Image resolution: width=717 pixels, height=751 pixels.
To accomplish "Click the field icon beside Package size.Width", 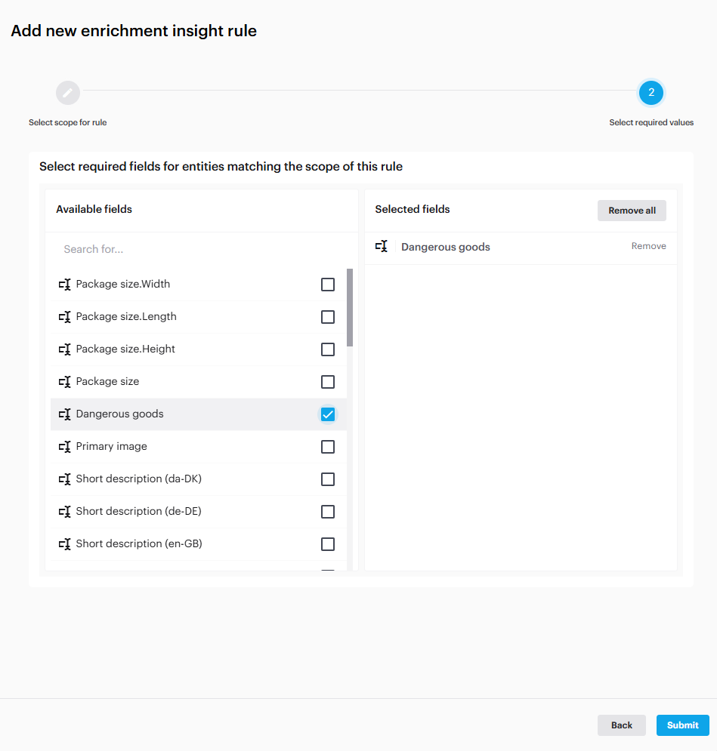I will [x=65, y=285].
